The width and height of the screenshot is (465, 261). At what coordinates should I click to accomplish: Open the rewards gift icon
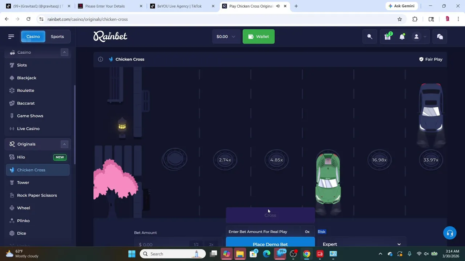pos(388,37)
